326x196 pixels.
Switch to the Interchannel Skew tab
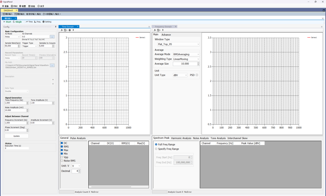point(237,138)
